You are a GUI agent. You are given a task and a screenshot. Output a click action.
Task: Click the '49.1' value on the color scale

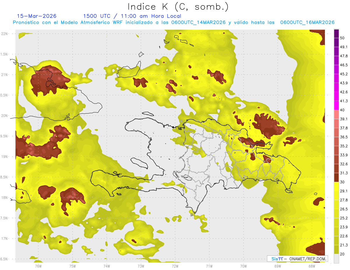tap(344, 47)
